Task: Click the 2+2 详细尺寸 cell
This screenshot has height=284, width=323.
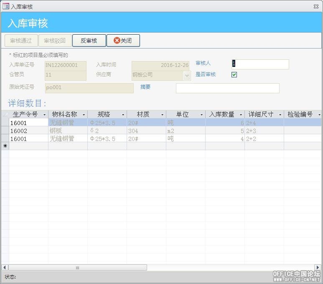Action: (x=264, y=138)
